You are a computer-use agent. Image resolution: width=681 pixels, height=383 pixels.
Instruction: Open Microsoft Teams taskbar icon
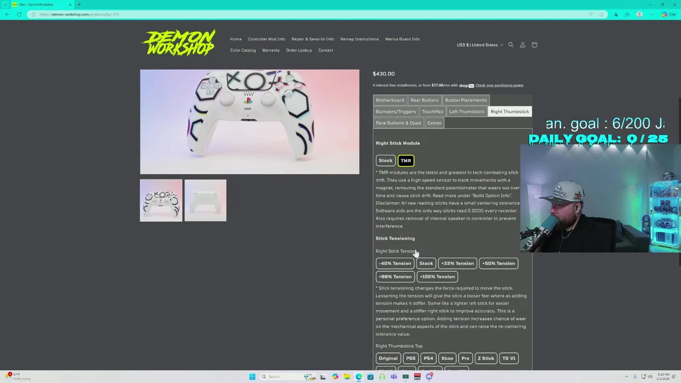[394, 377]
